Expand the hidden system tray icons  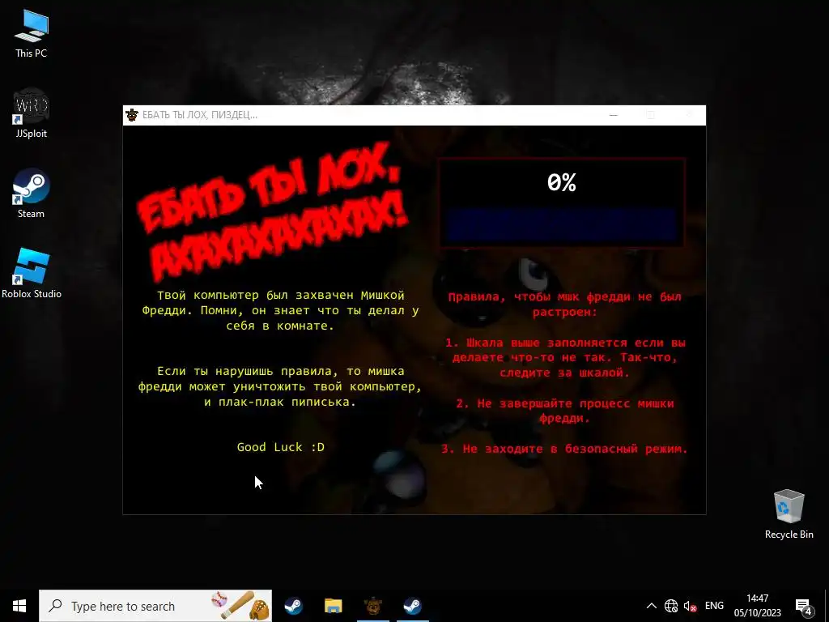point(652,606)
